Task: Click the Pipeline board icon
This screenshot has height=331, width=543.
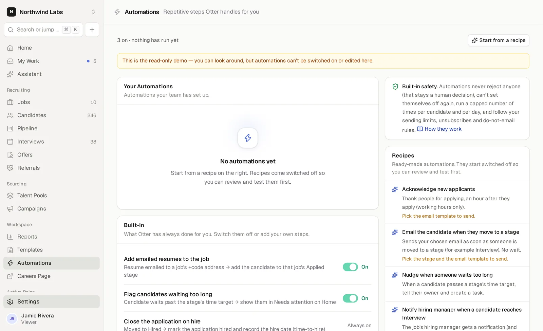Action: point(11,129)
